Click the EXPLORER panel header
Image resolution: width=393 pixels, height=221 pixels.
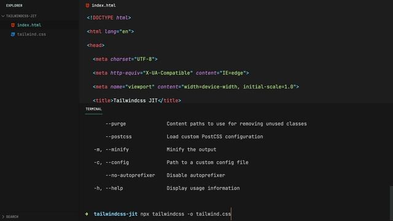[14, 6]
